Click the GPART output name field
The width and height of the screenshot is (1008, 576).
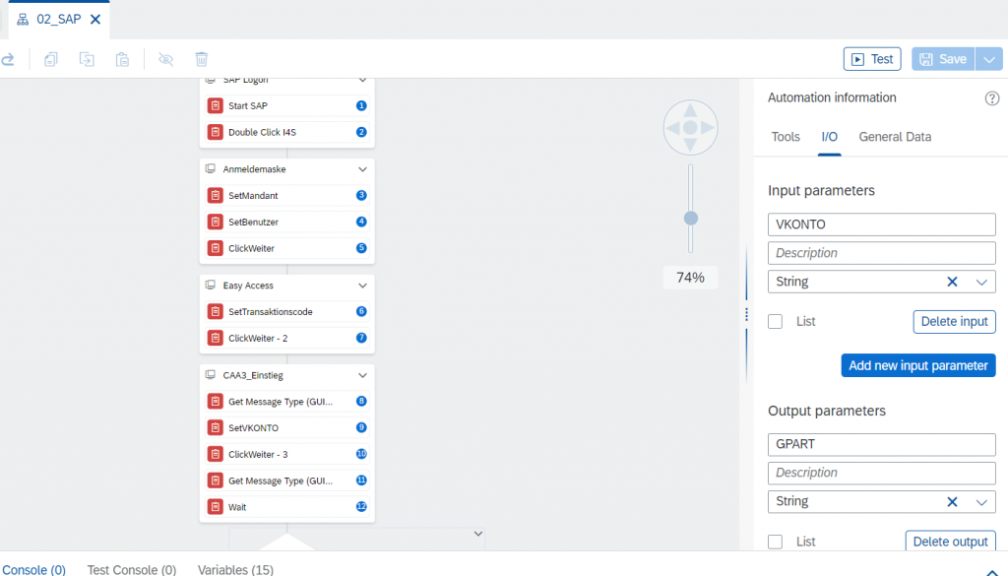[x=881, y=444]
